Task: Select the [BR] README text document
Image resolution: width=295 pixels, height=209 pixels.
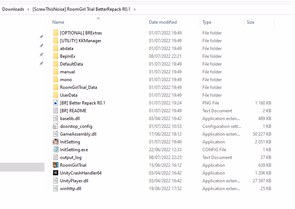Action: click(73, 111)
